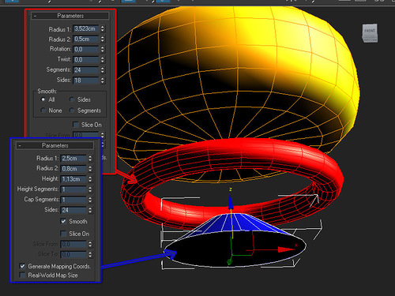The height and width of the screenshot is (296, 395).
Task: Uncheck Generate Mapping Coords
Action: tap(22, 266)
